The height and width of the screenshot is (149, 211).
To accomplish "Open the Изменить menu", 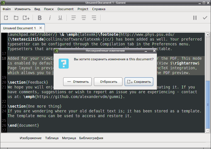I will (x=23, y=9).
